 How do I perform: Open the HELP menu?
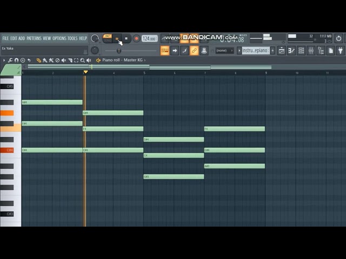83,38
